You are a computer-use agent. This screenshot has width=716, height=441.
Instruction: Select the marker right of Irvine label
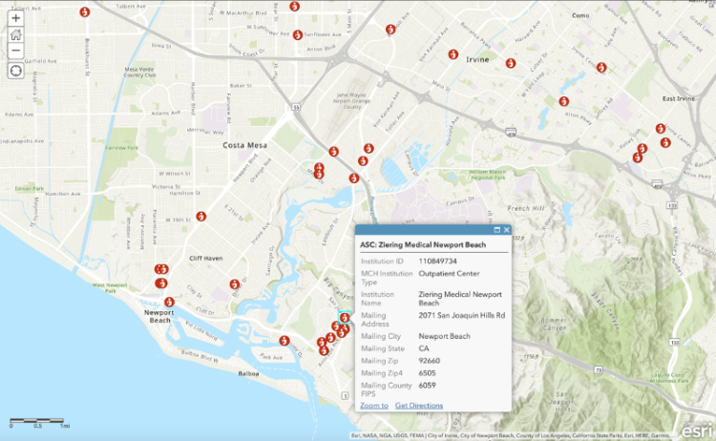[511, 63]
